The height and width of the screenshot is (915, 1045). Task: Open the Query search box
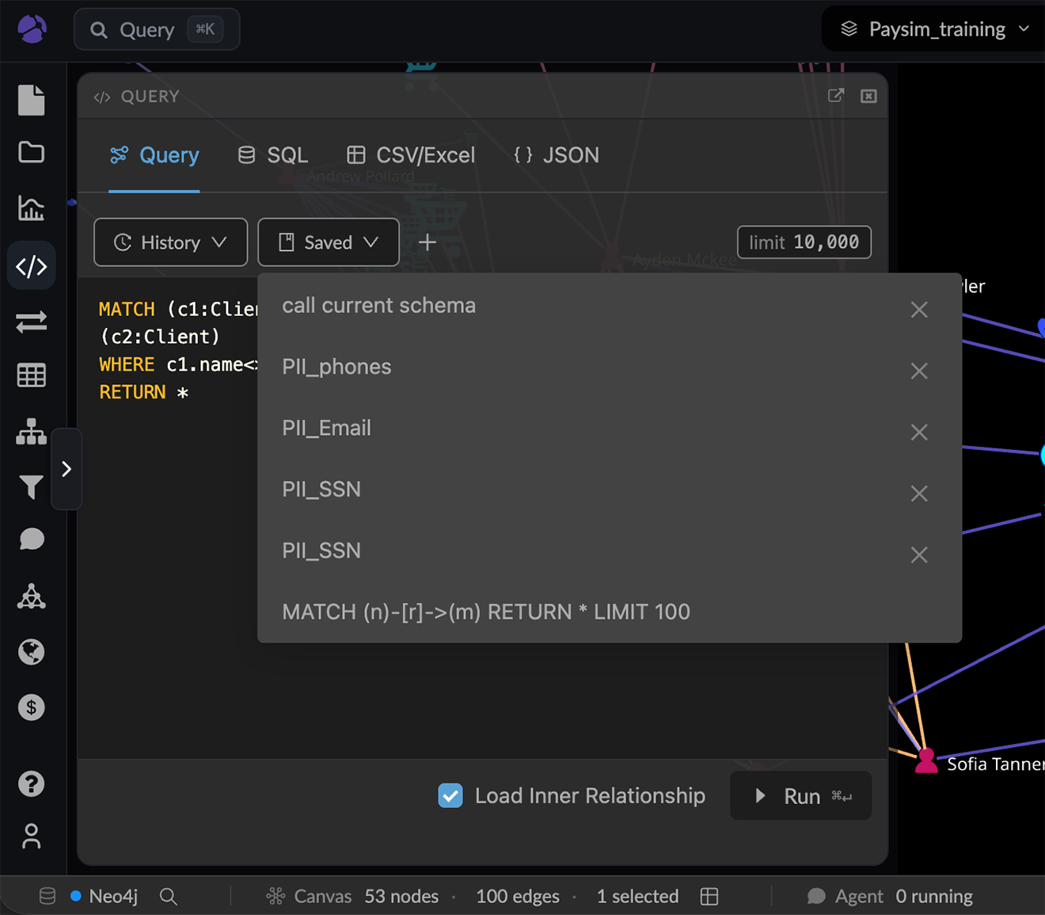[157, 30]
